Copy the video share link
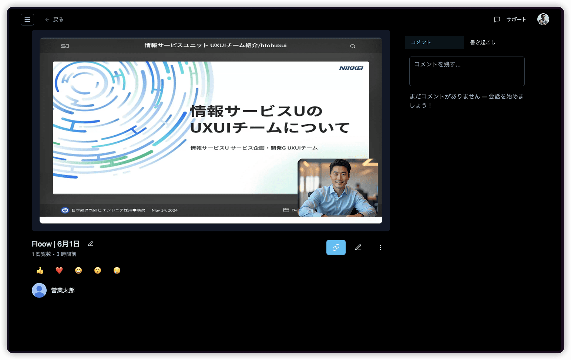The width and height of the screenshot is (571, 360). click(336, 247)
